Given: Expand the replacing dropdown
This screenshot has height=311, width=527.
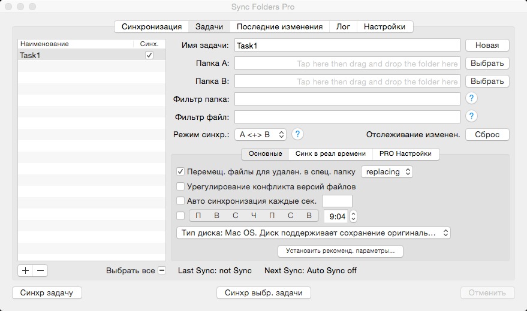Looking at the screenshot, I should pos(387,171).
